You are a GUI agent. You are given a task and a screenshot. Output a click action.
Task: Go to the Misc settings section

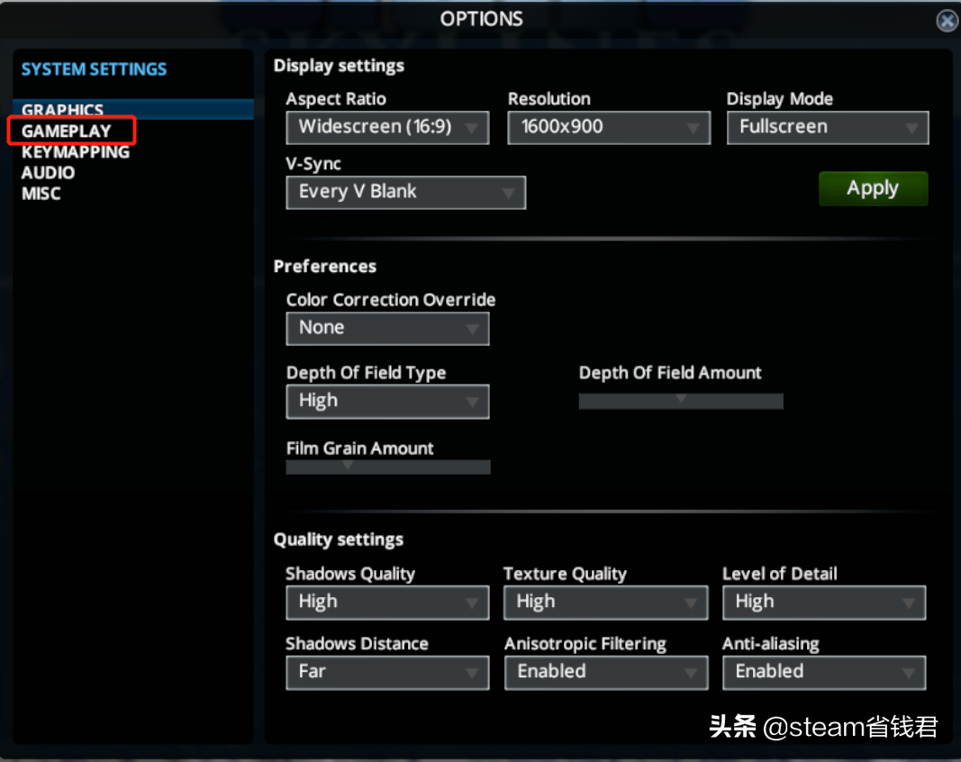[x=41, y=194]
